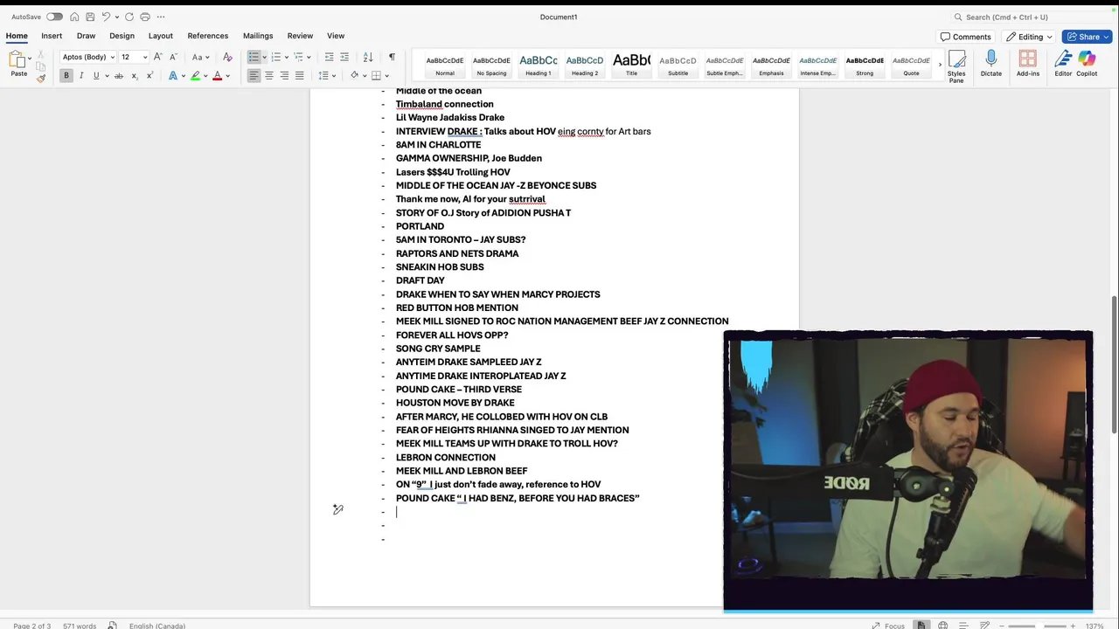Image resolution: width=1119 pixels, height=629 pixels.
Task: Select the Review tab
Action: 300,36
